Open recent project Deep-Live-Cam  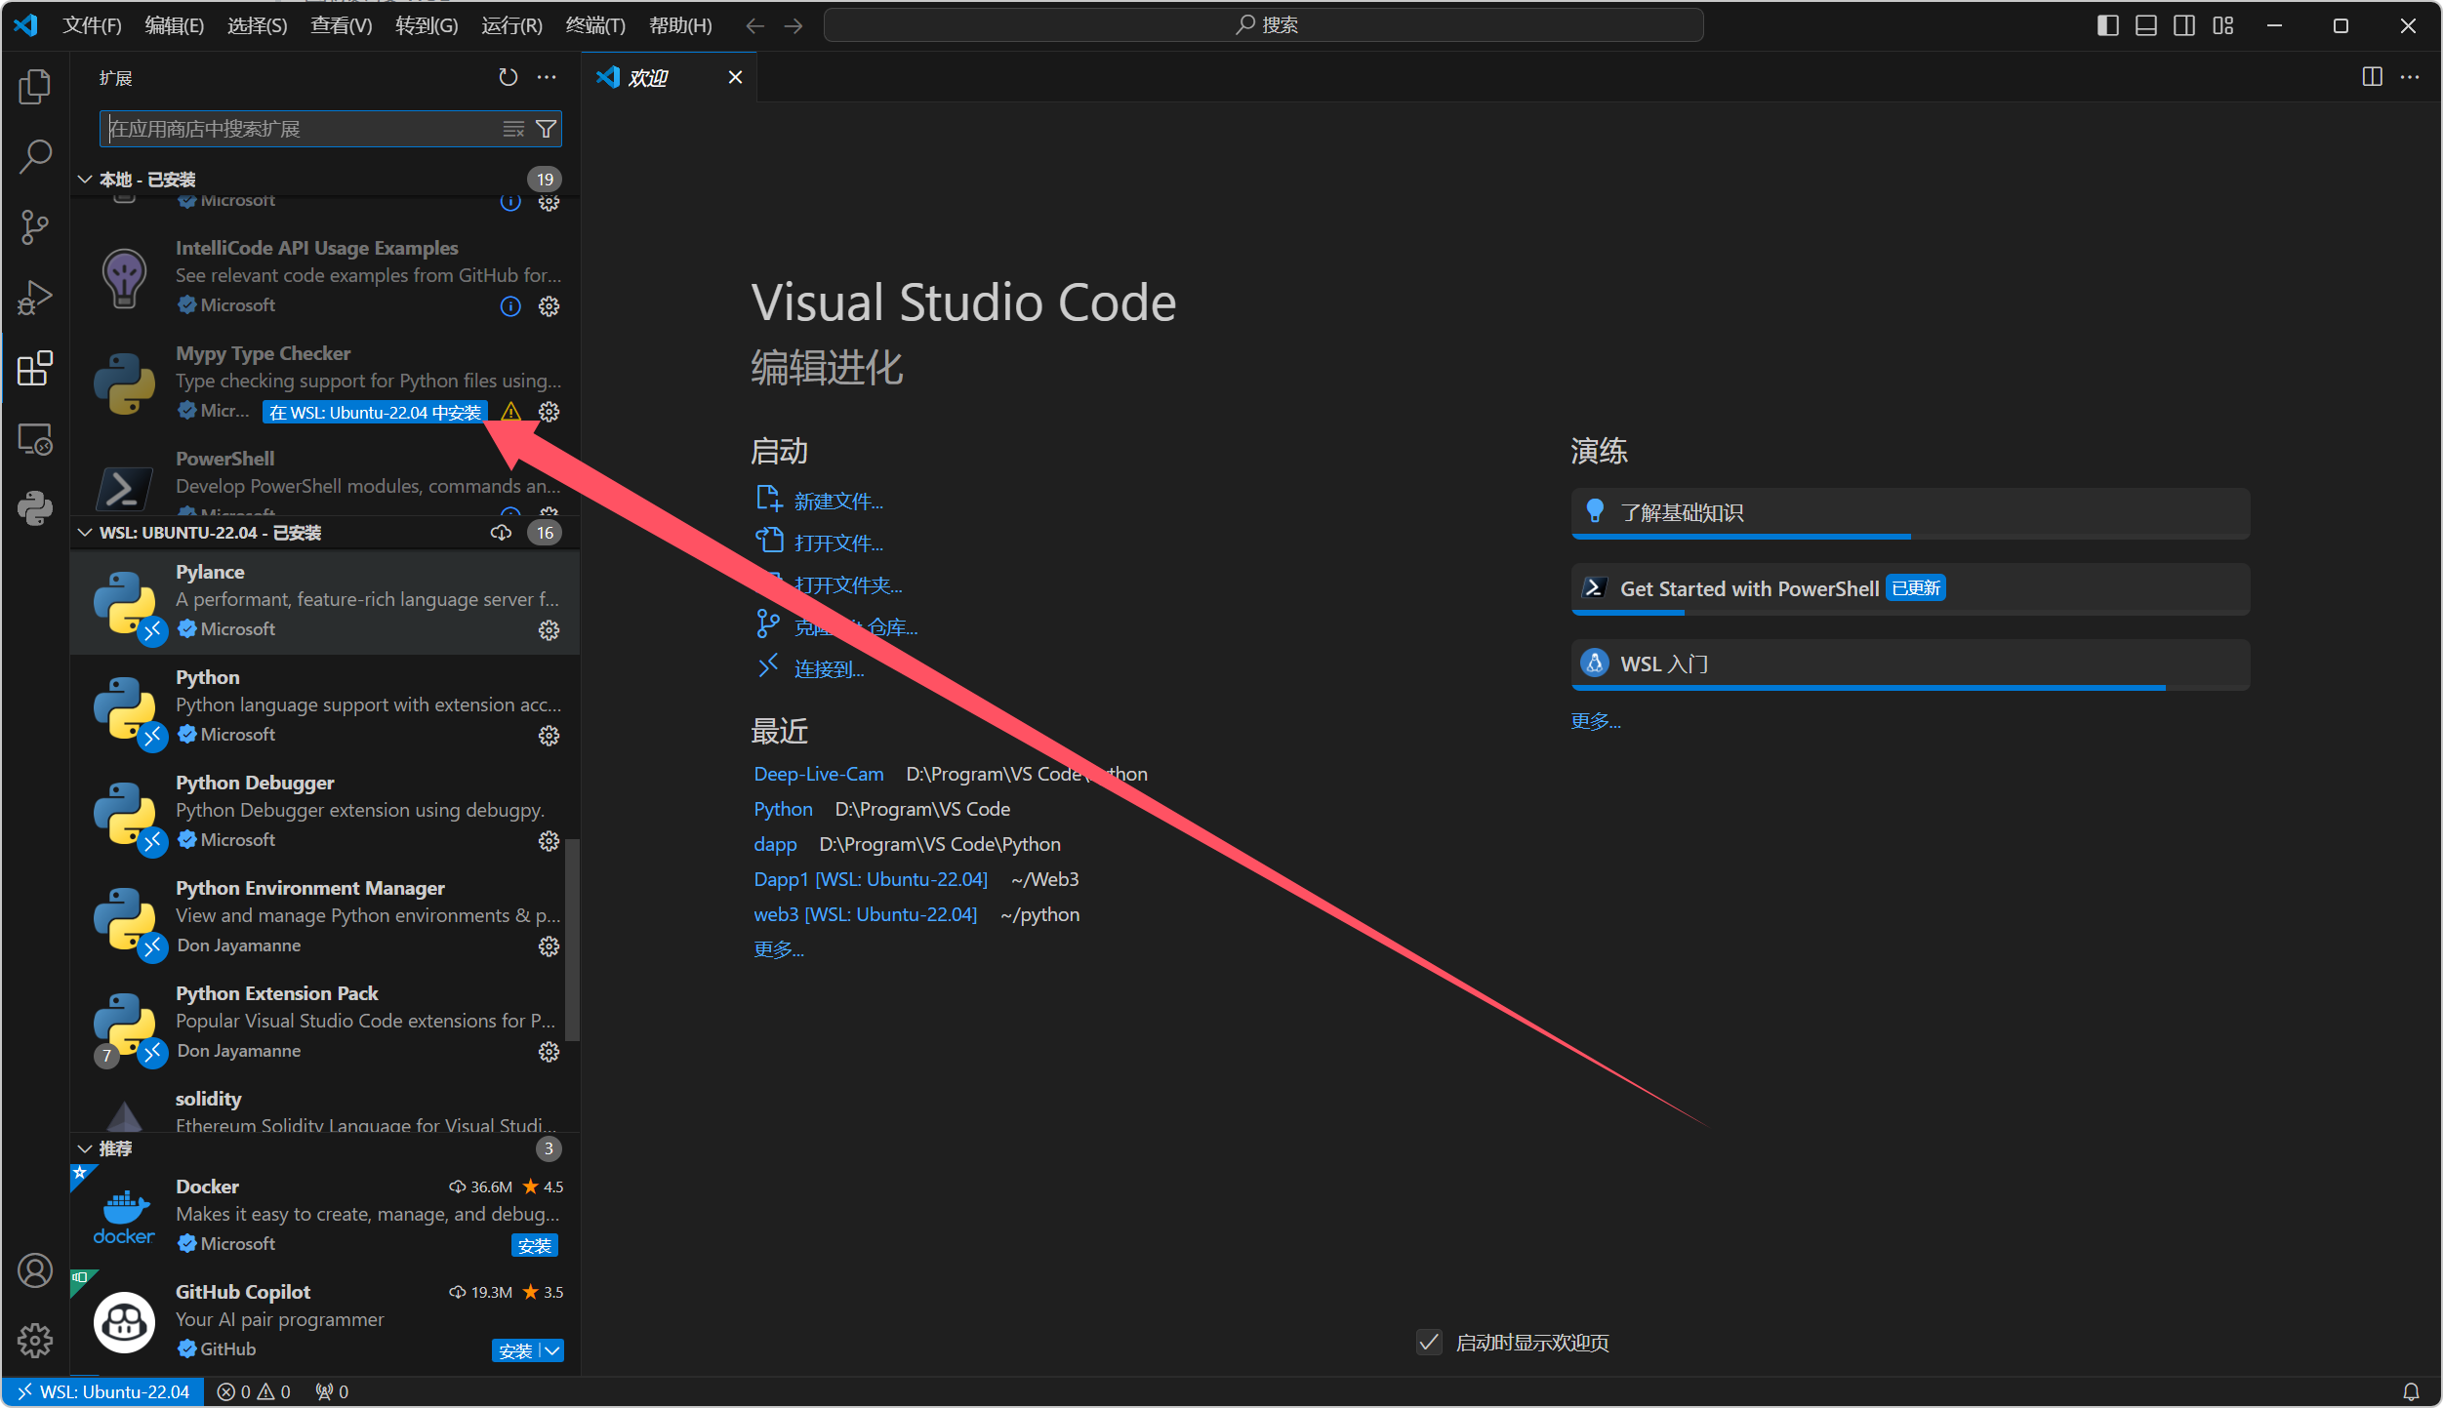[818, 774]
